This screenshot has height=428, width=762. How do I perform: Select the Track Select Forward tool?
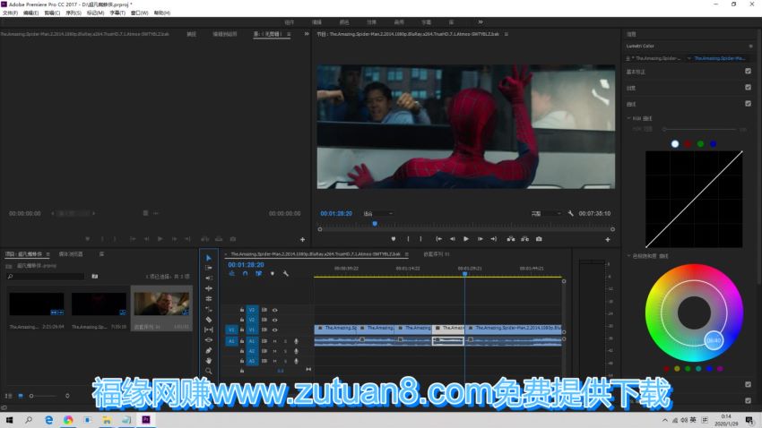point(209,268)
